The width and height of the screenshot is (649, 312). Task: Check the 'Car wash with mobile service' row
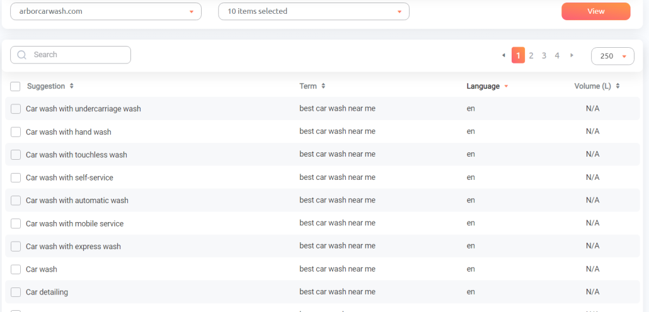pyautogui.click(x=16, y=223)
